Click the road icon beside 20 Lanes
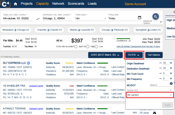This screenshot has width=175, height=115. coord(155,113)
